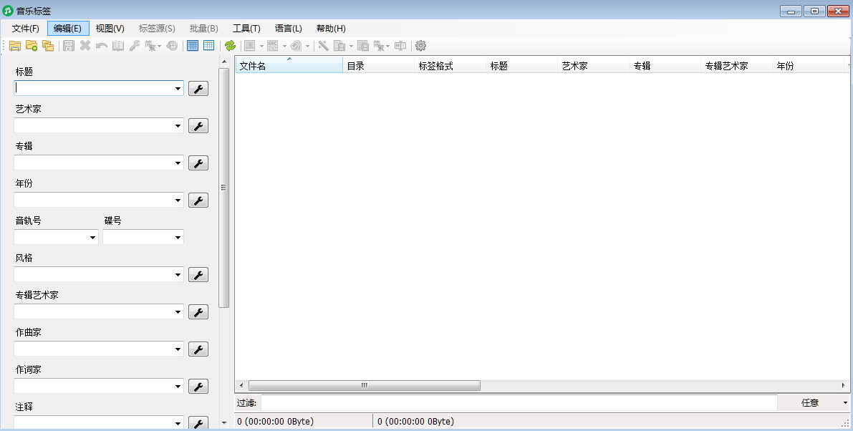Image resolution: width=853 pixels, height=431 pixels.
Task: Refresh the file list with green arrows icon
Action: (229, 45)
